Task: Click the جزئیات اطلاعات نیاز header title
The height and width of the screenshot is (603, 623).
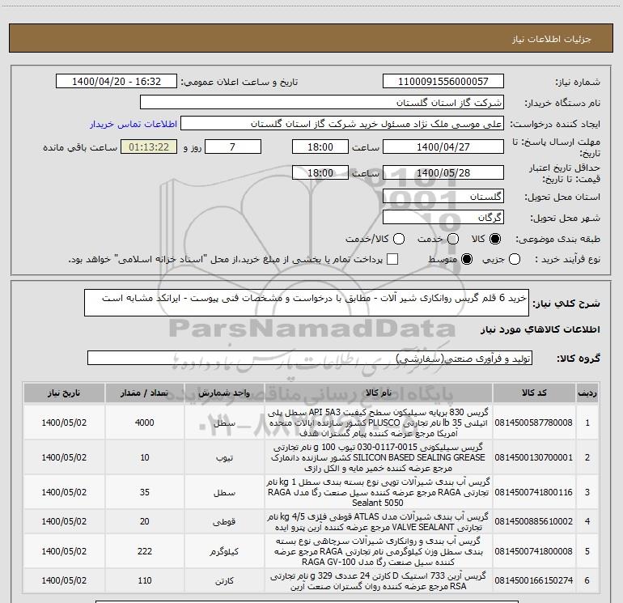Action: pos(552,39)
